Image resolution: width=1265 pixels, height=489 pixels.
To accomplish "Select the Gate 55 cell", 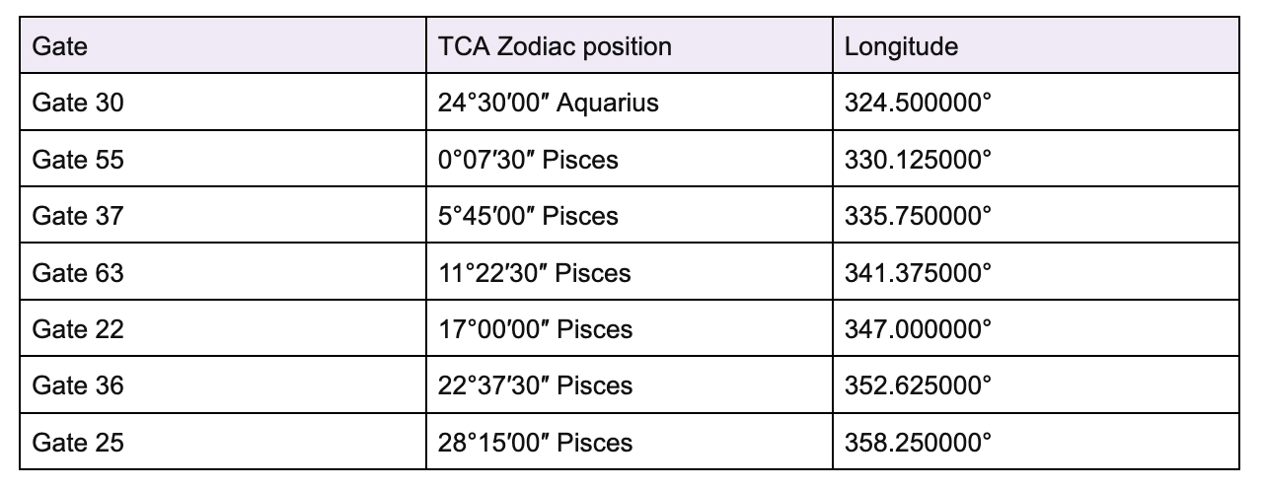I will [x=223, y=159].
